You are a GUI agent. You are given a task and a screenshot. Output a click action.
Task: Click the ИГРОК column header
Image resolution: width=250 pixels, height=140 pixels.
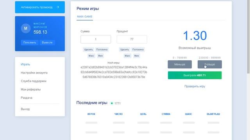point(91,114)
